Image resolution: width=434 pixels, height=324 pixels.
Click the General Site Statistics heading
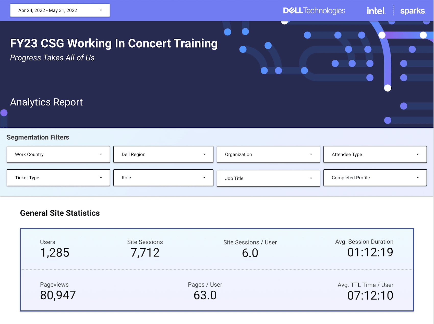point(60,213)
